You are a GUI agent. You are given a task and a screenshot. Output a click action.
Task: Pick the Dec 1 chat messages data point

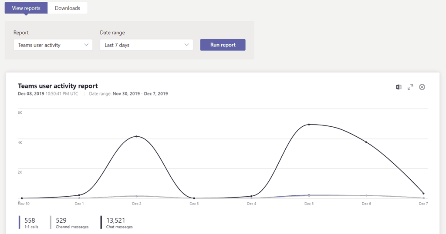tap(79, 195)
